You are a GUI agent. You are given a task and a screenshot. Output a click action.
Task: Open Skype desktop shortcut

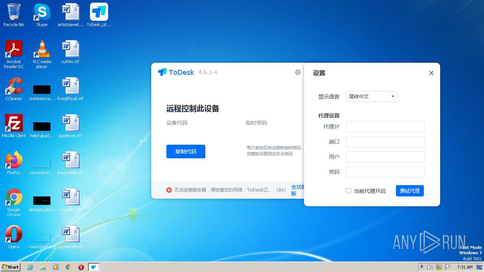(x=42, y=15)
